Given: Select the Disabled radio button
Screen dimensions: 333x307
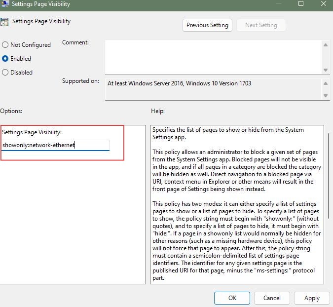Looking at the screenshot, I should coord(5,73).
